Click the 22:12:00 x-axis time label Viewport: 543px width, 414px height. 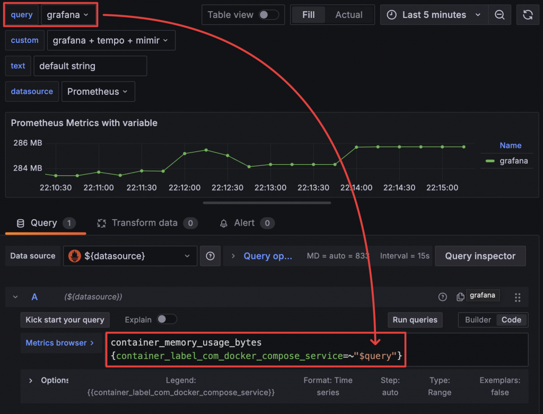coord(185,188)
